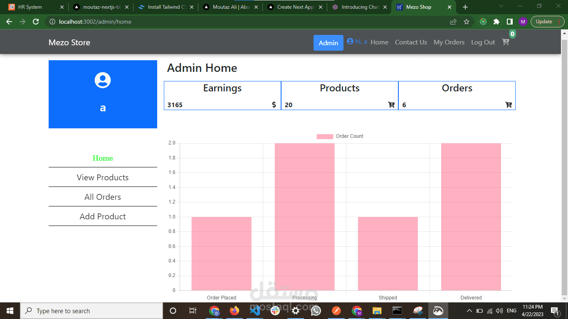Open Windows Settings gear in taskbar
The height and width of the screenshot is (319, 568).
[296, 311]
